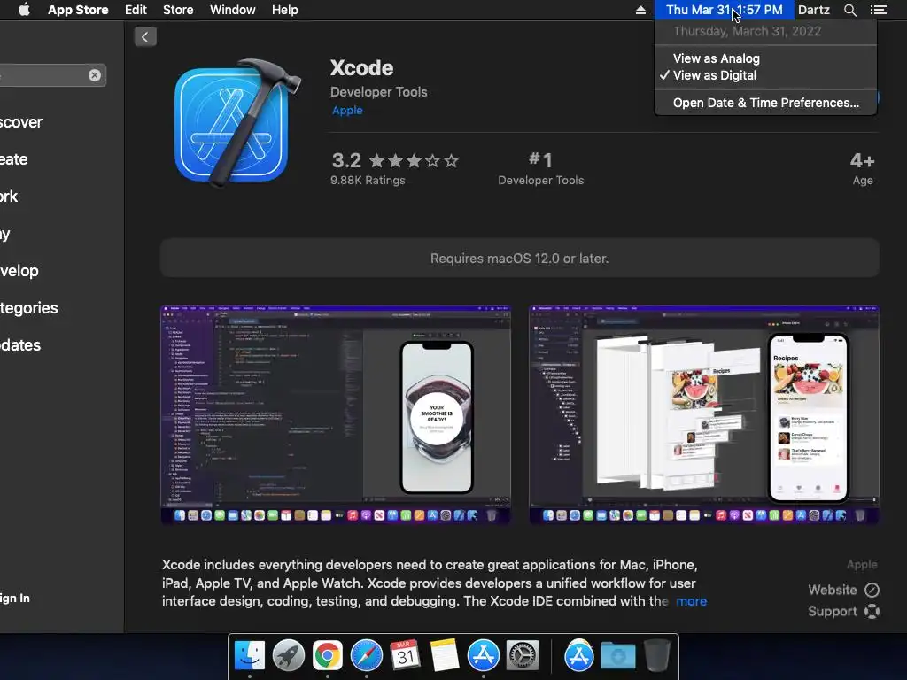Expand description with the more link
Image resolution: width=907 pixels, height=680 pixels.
coord(691,601)
